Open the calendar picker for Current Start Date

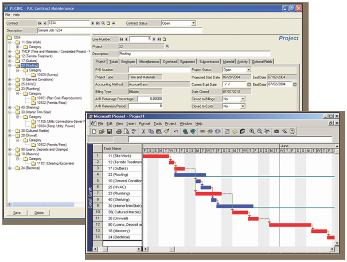248,84
